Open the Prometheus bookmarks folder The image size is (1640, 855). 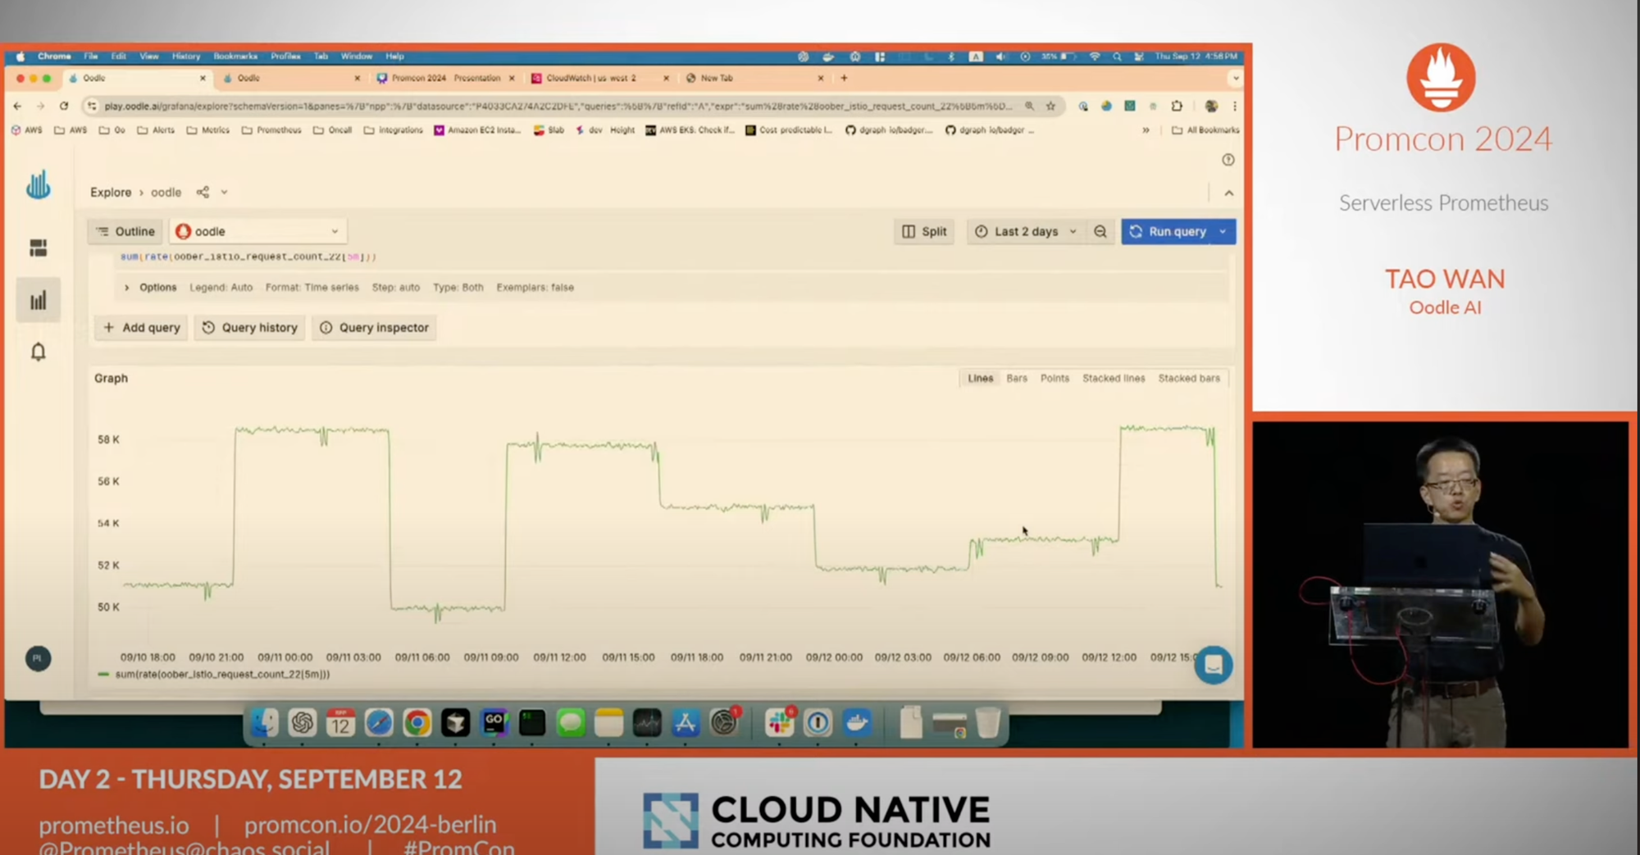point(271,130)
